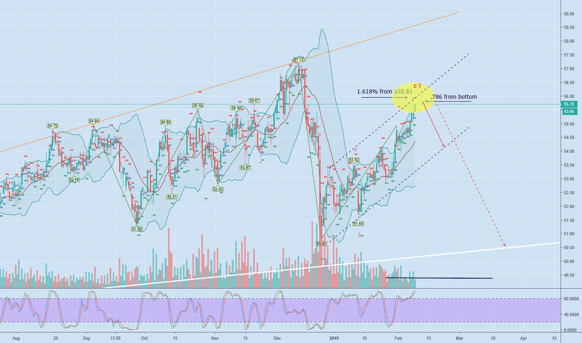The height and width of the screenshot is (343, 582).
Task: Click the 54.75 pivot high label
Action: 52,126
